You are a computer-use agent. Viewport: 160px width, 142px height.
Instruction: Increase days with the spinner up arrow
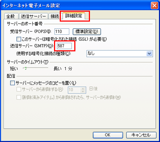(83, 89)
